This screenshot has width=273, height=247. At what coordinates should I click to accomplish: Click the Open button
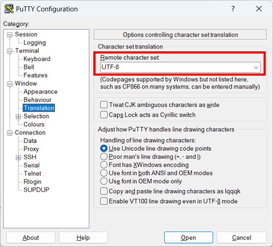click(x=188, y=238)
